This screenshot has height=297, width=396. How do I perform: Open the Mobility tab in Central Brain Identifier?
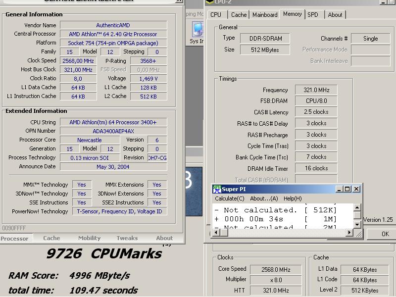[x=90, y=238]
